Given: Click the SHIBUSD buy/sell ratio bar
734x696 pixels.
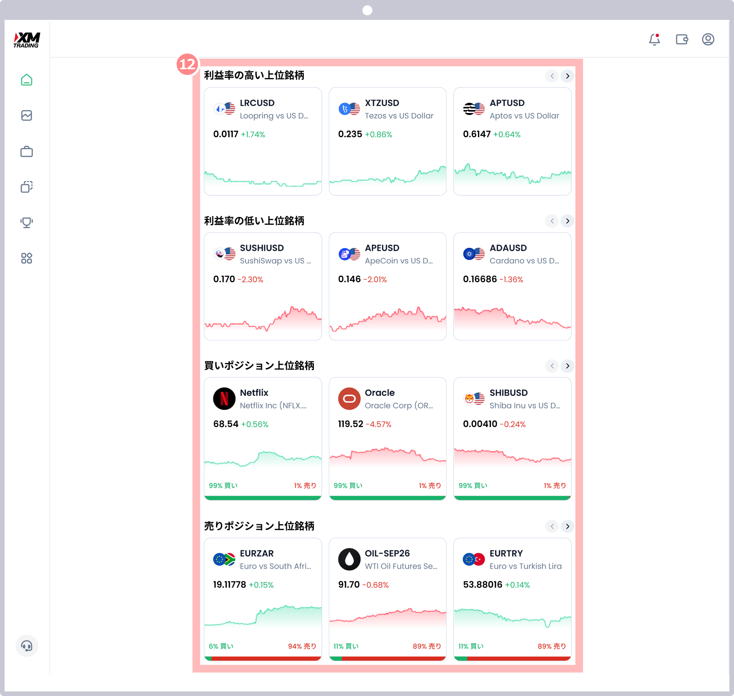Looking at the screenshot, I should [x=512, y=498].
